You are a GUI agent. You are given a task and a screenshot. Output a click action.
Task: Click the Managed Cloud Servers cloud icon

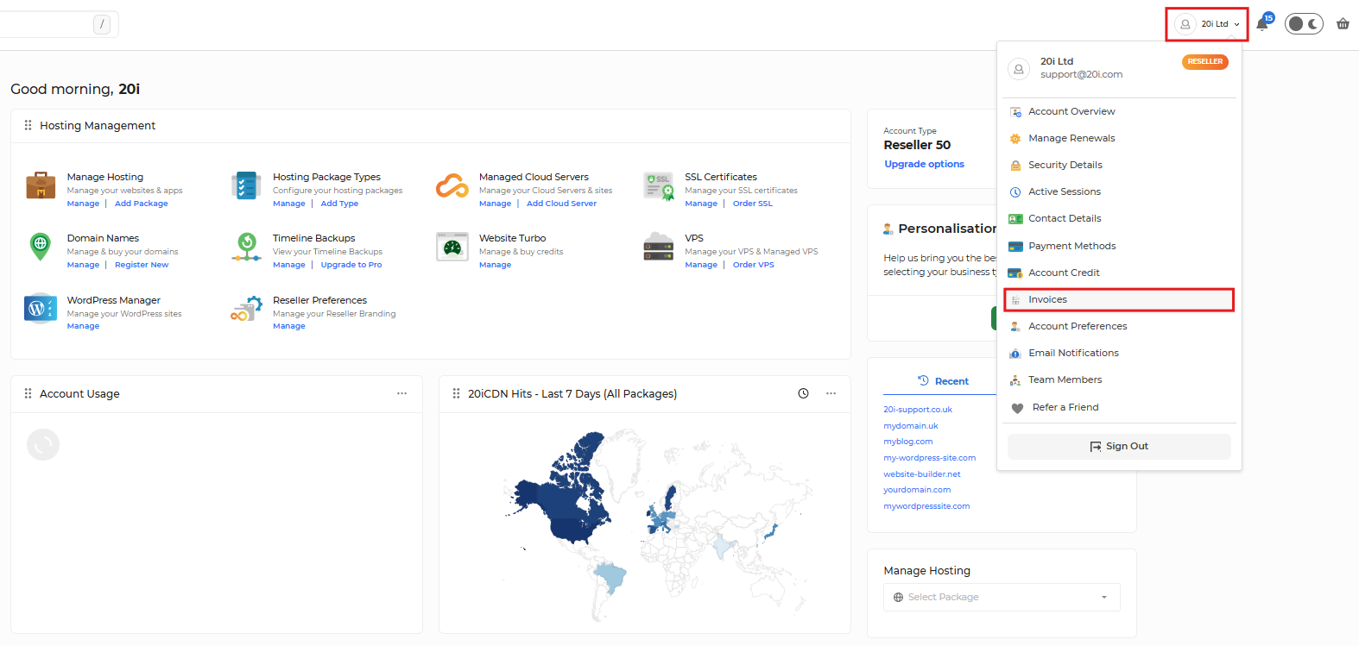(452, 185)
